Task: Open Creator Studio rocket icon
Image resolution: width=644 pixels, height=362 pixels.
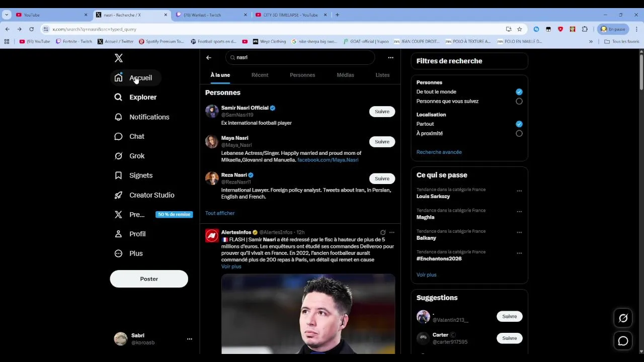Action: coord(118,195)
